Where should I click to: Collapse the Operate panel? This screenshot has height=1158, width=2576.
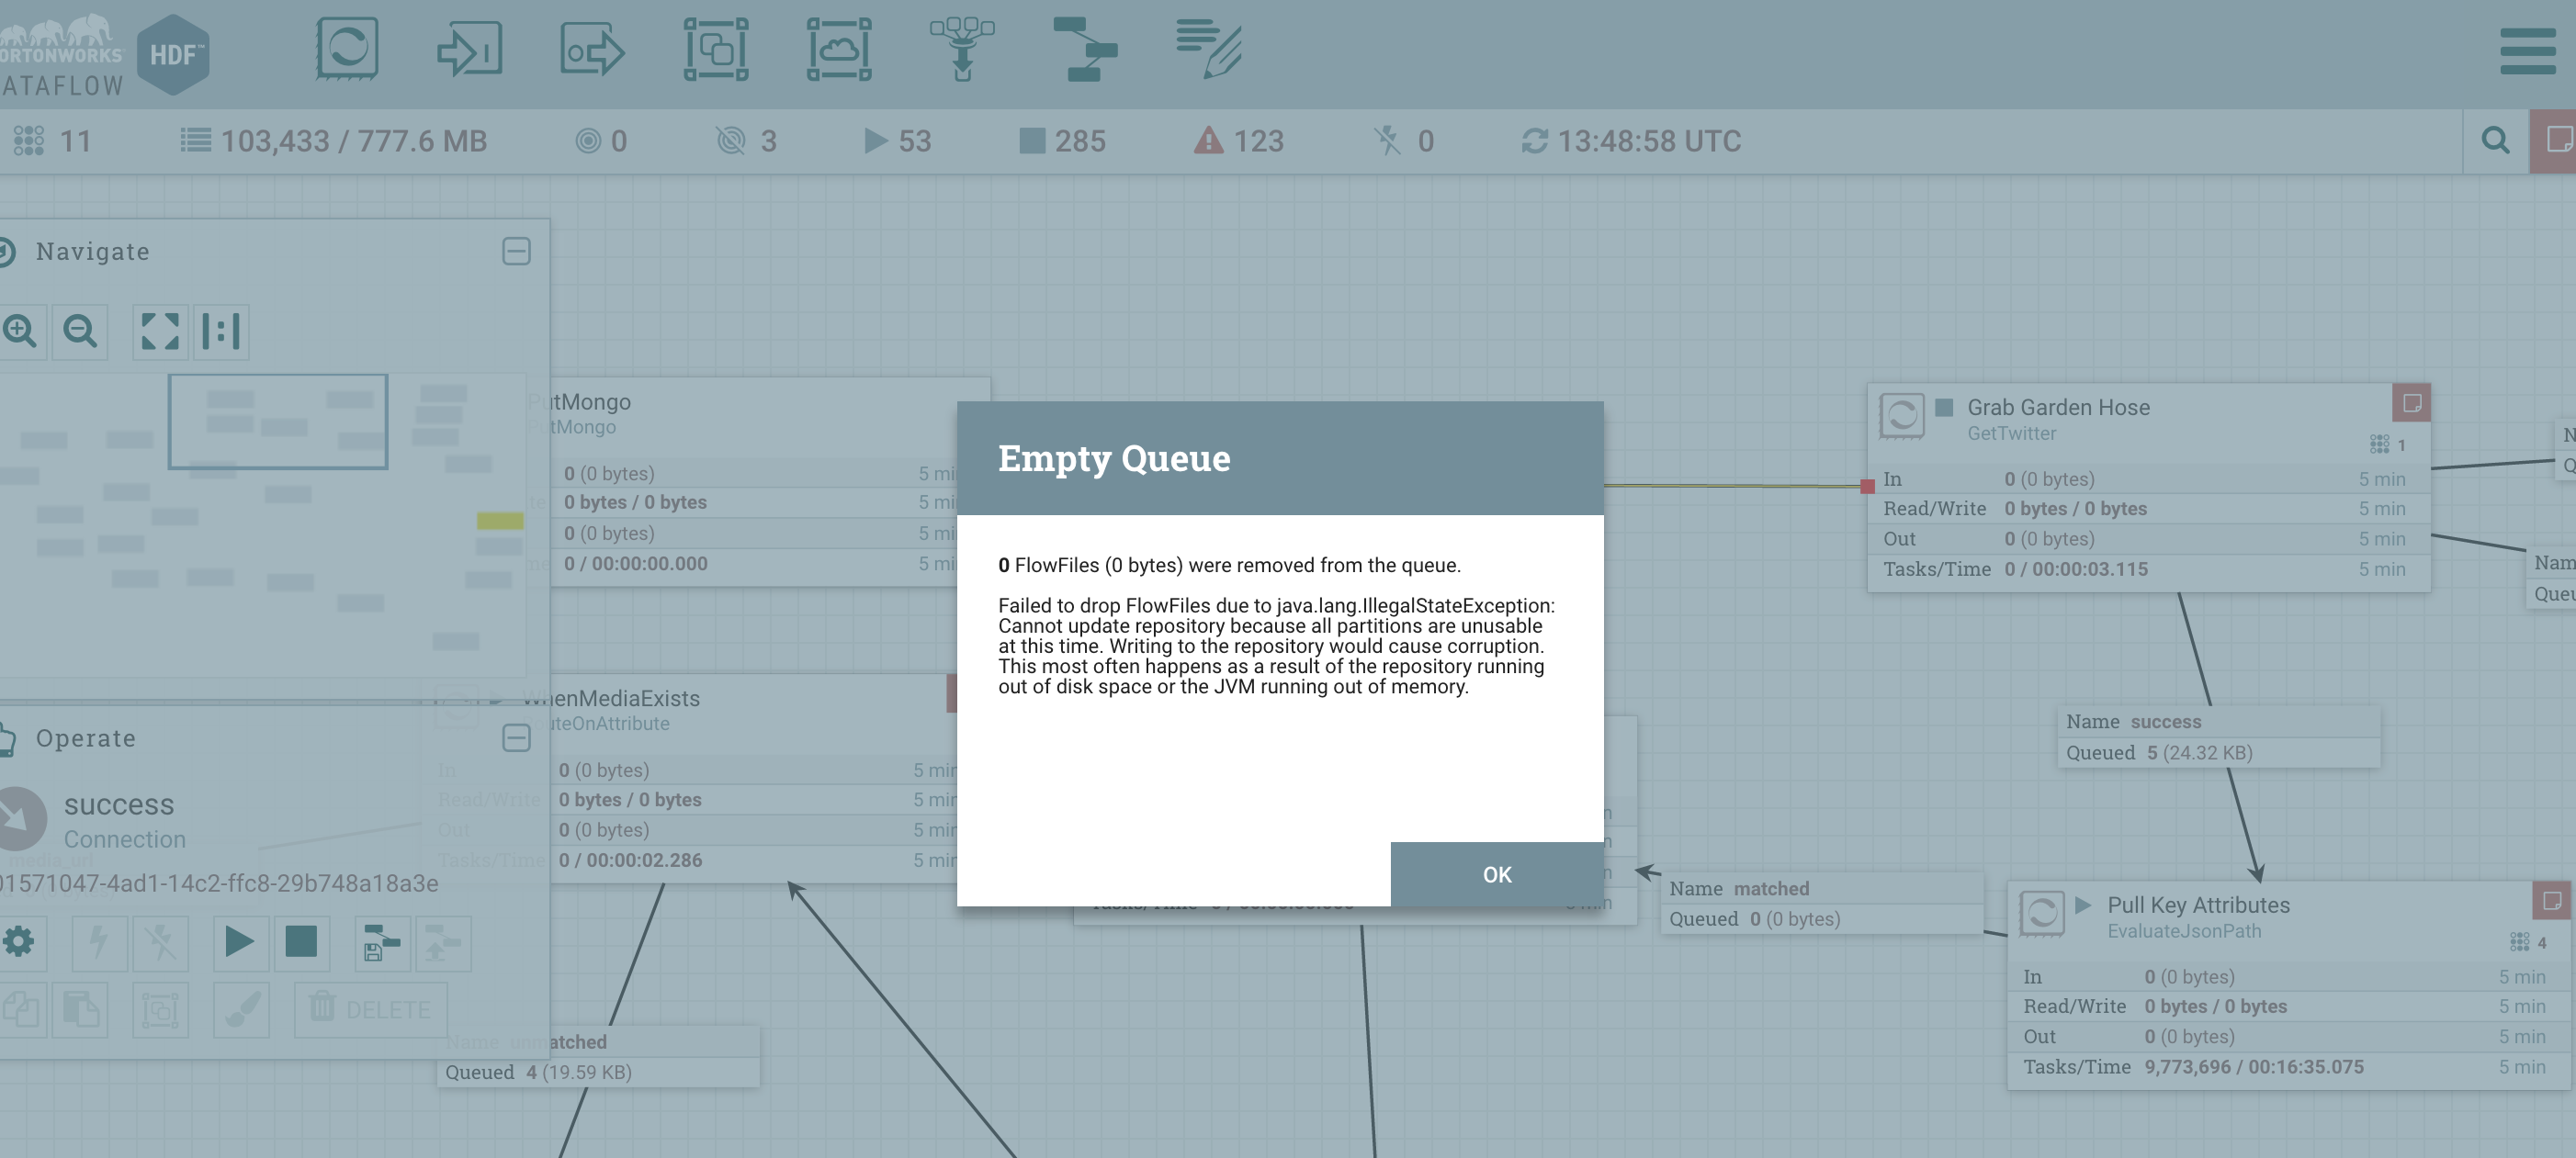(x=518, y=738)
